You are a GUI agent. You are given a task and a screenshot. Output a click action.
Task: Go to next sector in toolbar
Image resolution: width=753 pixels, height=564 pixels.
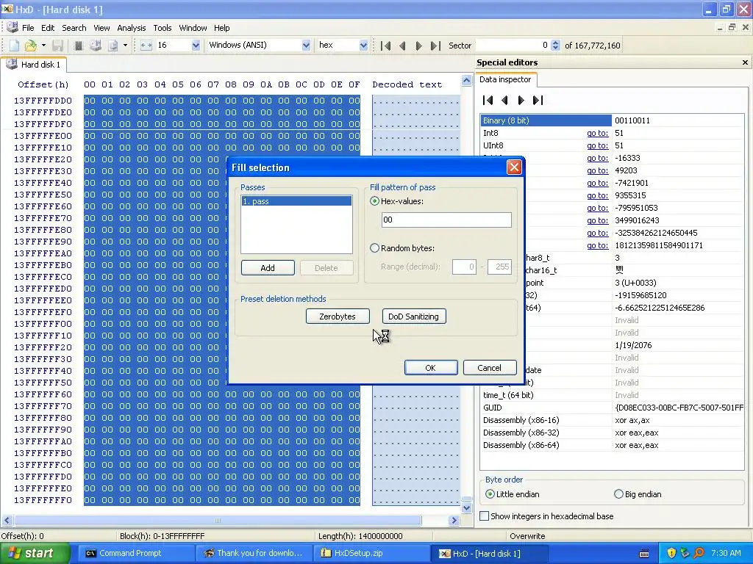(418, 46)
